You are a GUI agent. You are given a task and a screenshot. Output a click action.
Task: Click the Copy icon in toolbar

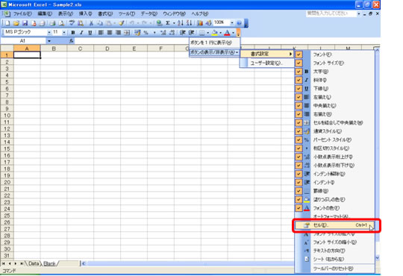click(100, 23)
